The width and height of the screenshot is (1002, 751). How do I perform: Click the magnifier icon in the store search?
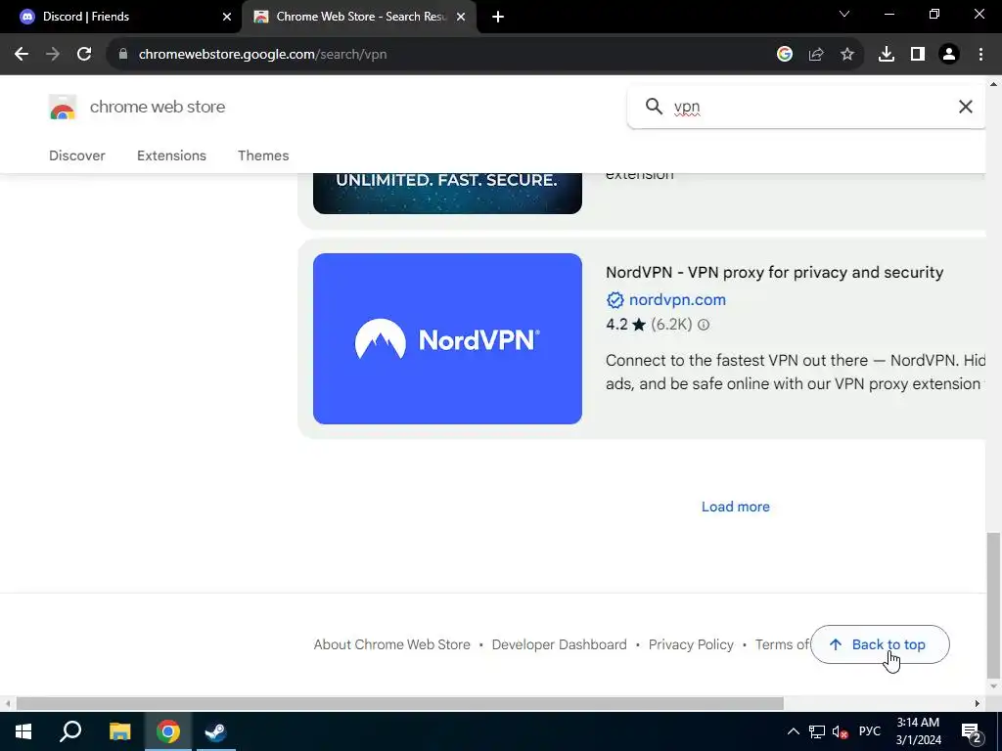(654, 106)
